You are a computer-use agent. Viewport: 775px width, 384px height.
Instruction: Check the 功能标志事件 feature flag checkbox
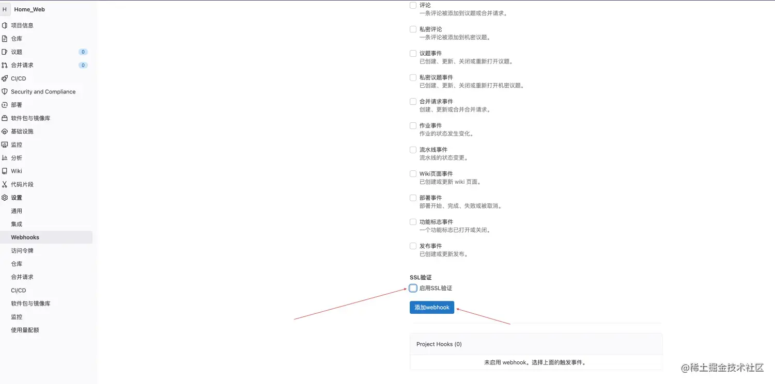[x=413, y=222]
